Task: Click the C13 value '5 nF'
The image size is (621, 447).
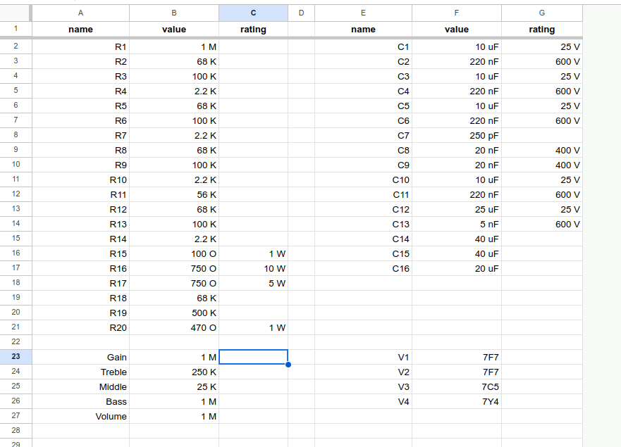Action: [x=457, y=225]
